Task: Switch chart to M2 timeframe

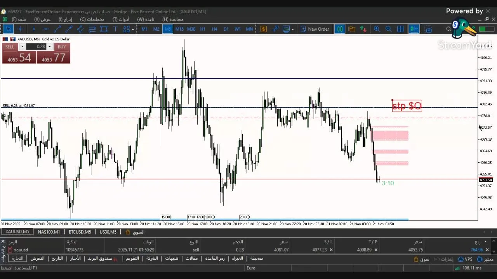Action: [x=156, y=29]
